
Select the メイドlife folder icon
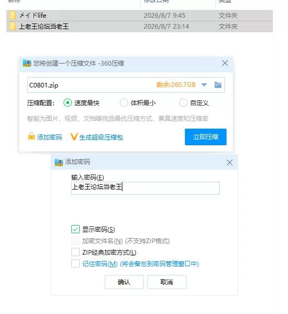(12, 16)
